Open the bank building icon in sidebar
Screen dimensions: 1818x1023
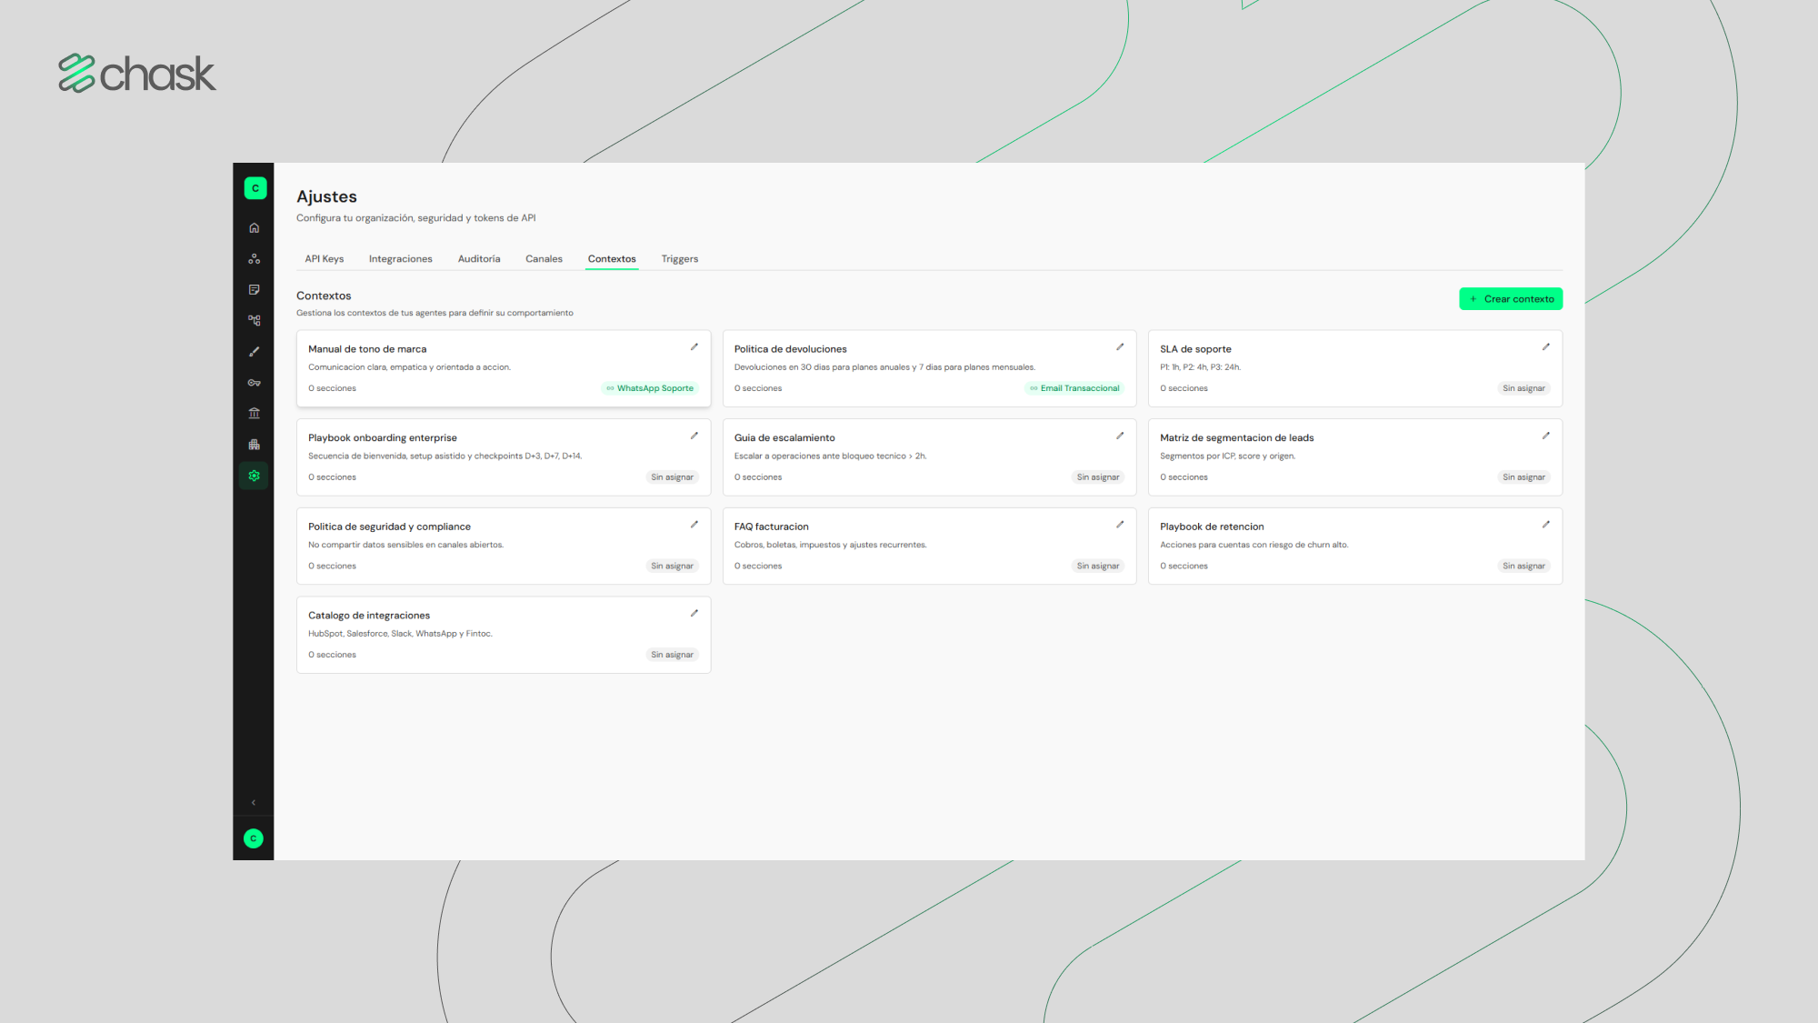coord(254,414)
